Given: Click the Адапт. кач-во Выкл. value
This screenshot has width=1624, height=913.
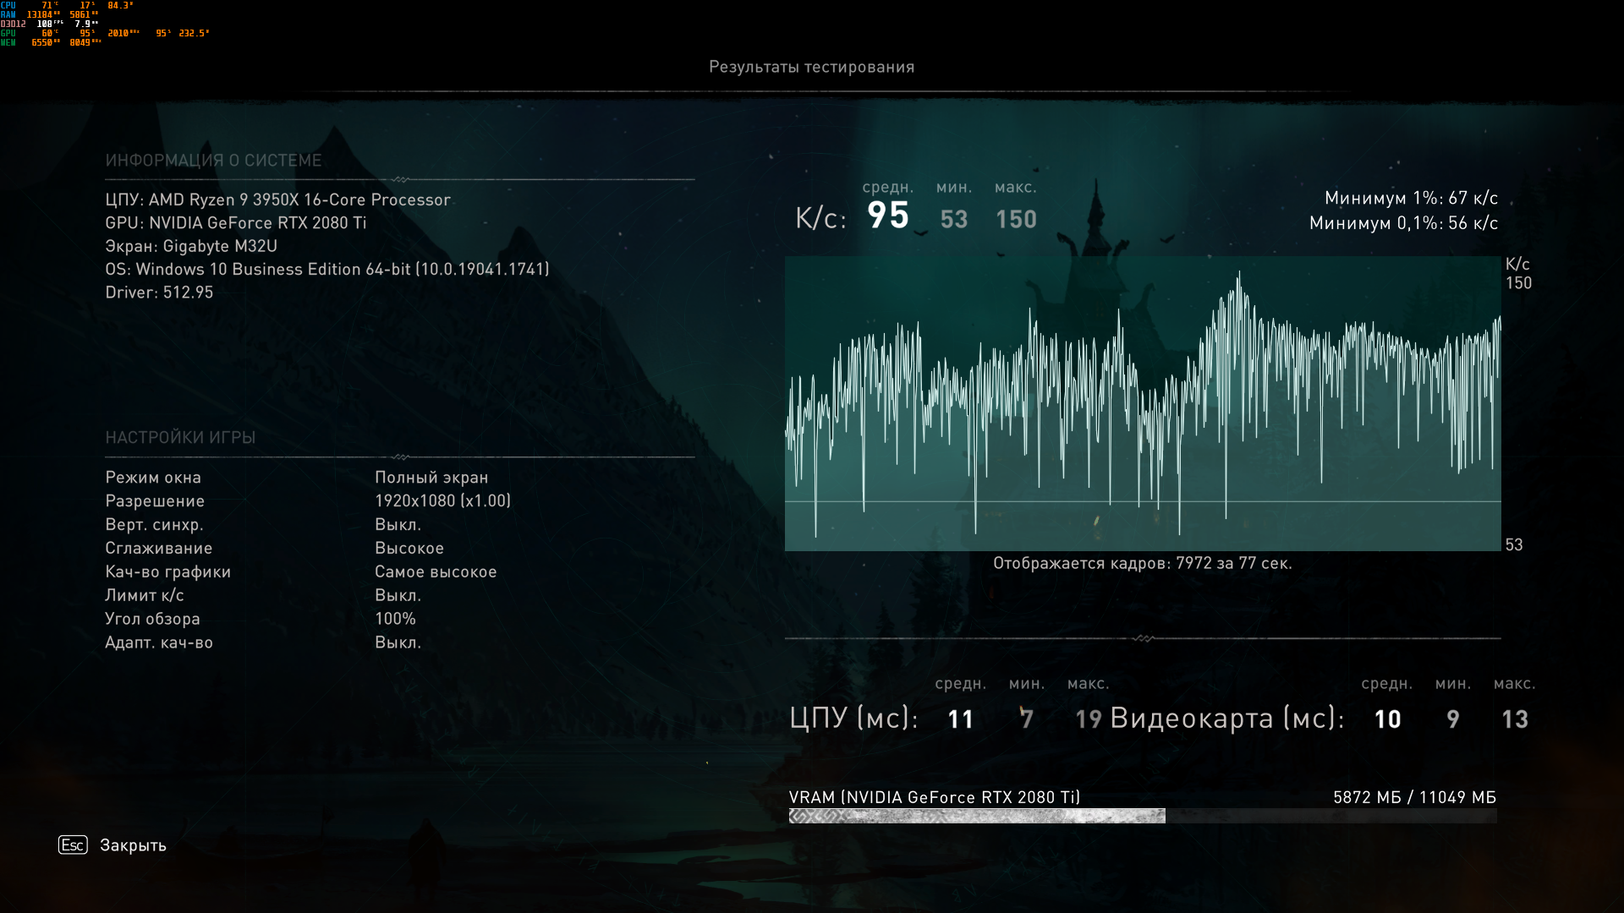Looking at the screenshot, I should pos(398,642).
